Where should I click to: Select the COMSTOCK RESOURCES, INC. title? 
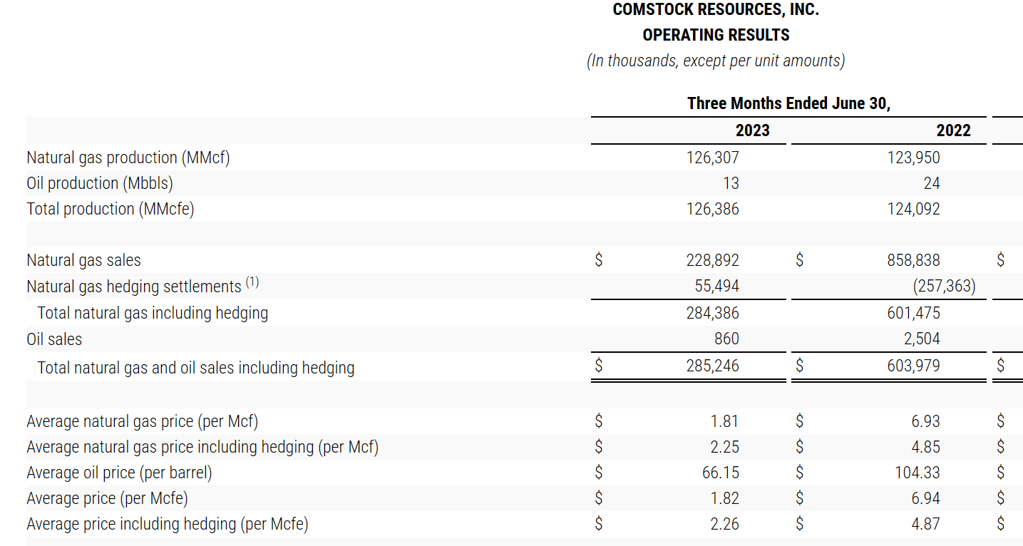click(x=715, y=9)
